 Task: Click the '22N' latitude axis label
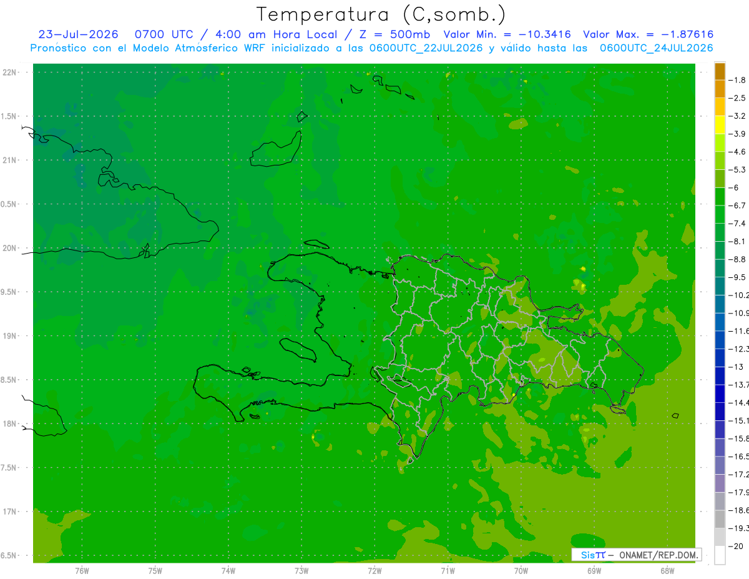pyautogui.click(x=9, y=72)
